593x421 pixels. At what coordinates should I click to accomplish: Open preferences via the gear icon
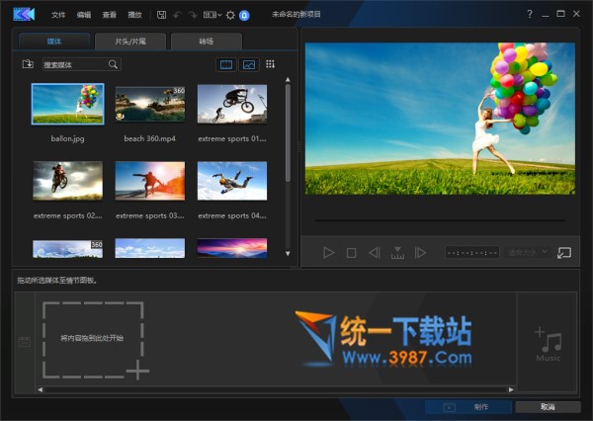click(x=230, y=15)
